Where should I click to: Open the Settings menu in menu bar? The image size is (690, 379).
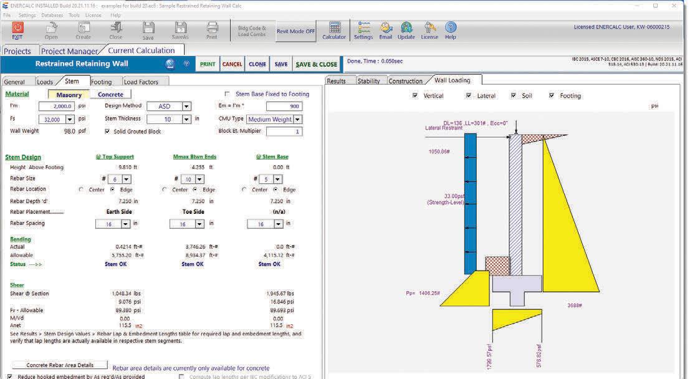click(27, 15)
